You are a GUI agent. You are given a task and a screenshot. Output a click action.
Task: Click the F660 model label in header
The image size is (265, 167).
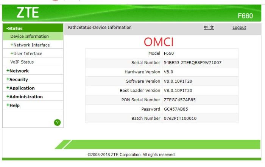pyautogui.click(x=245, y=16)
